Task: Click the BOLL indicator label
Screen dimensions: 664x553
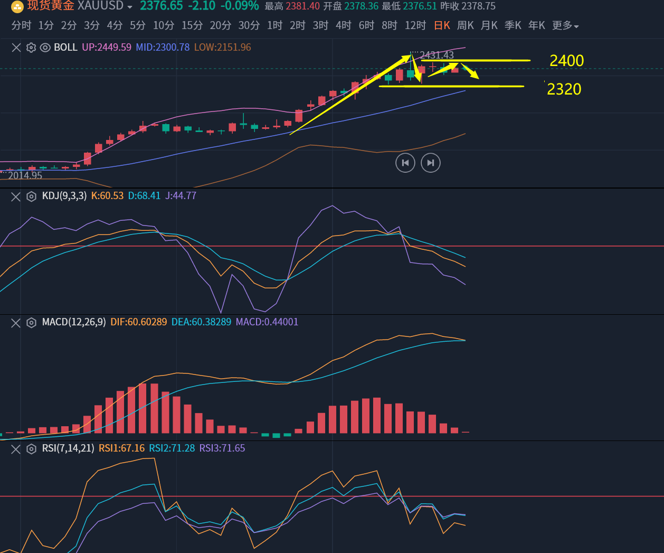Action: (x=66, y=48)
